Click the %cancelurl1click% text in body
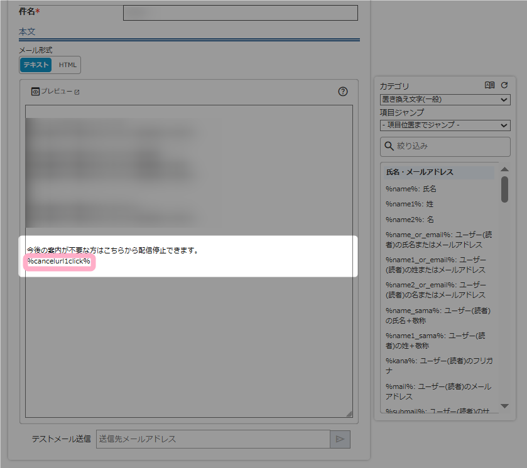The height and width of the screenshot is (468, 527). (x=59, y=261)
